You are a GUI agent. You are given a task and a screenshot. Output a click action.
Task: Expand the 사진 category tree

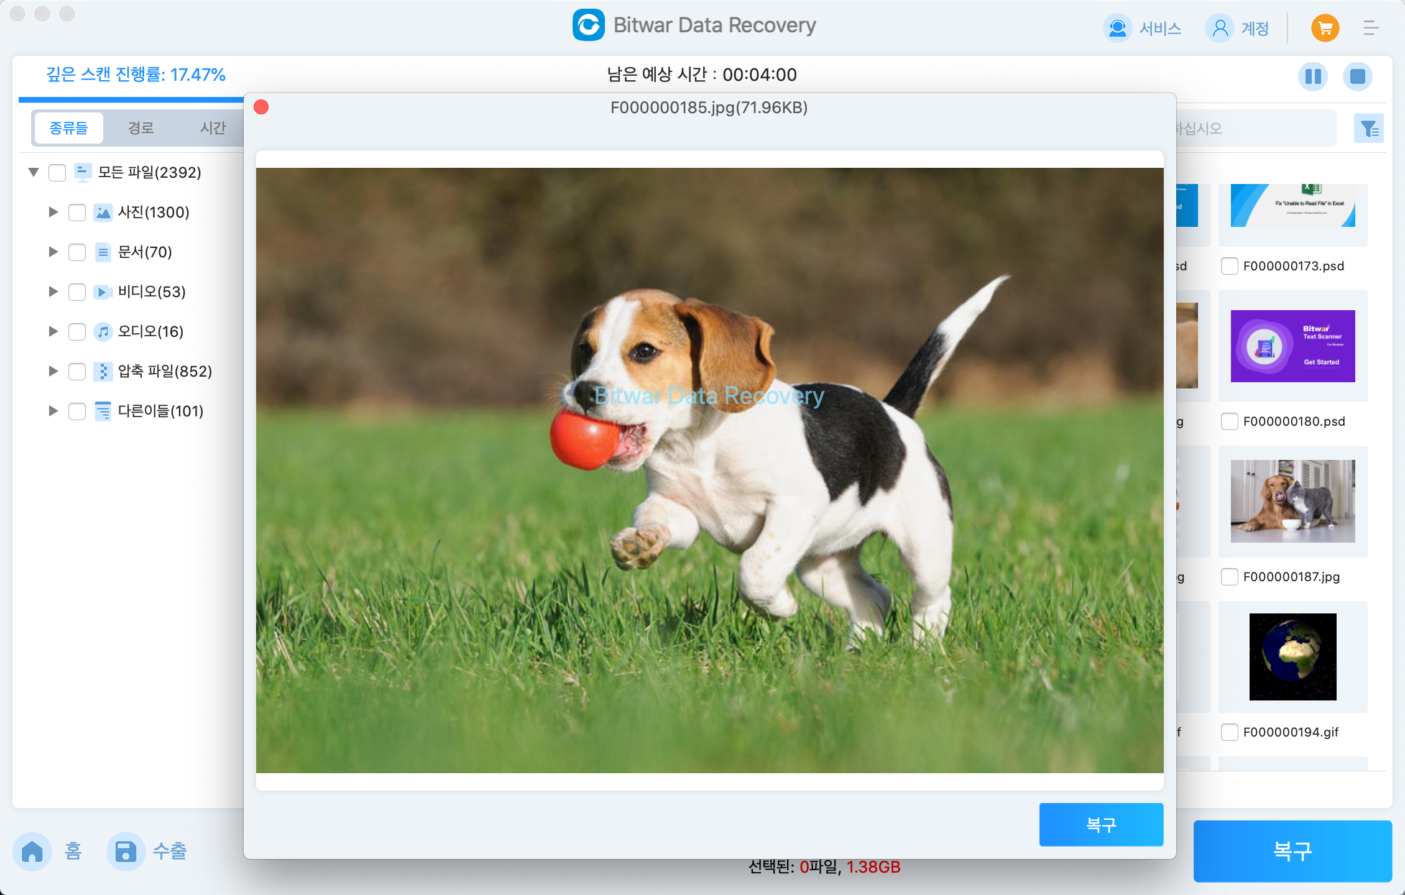pyautogui.click(x=51, y=212)
